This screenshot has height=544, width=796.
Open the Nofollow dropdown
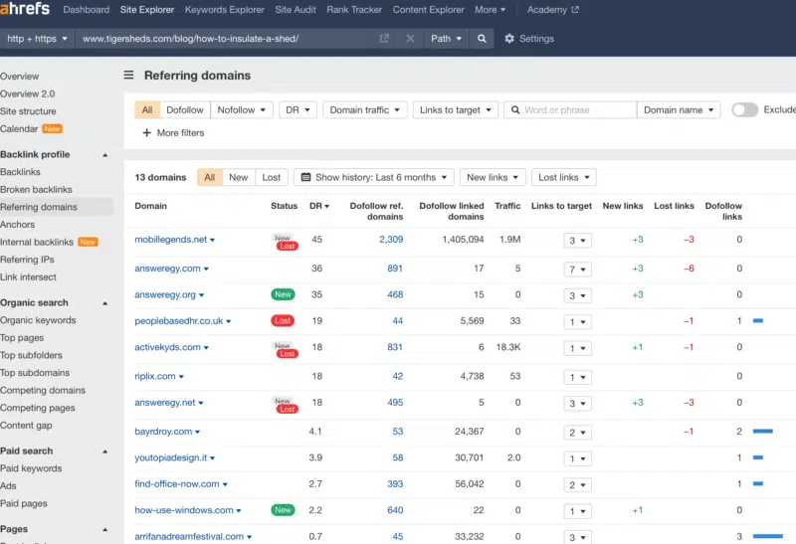point(242,110)
